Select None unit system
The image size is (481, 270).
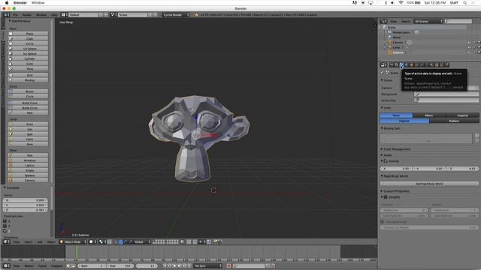click(396, 115)
